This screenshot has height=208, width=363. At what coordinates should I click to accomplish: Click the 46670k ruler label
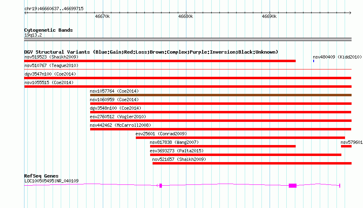(x=102, y=16)
